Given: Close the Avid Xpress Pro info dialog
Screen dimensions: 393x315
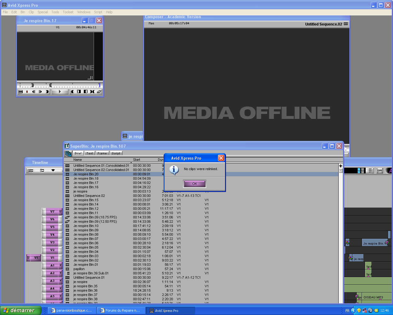Looking at the screenshot, I should (221, 158).
